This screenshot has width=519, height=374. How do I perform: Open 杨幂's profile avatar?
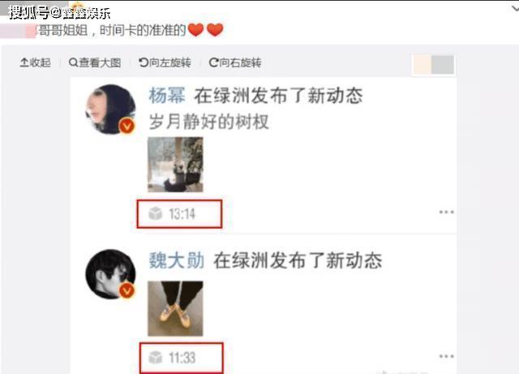click(110, 110)
